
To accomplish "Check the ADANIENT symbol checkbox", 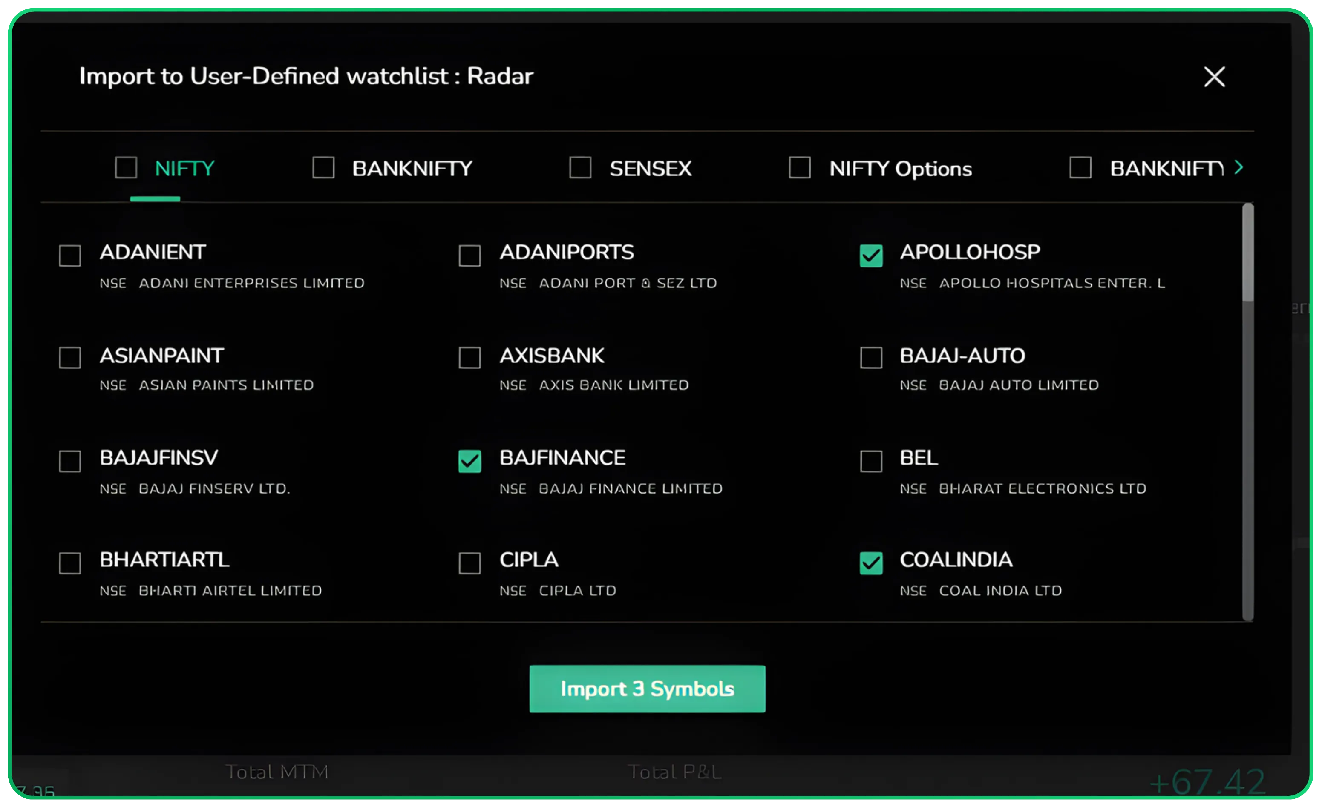I will (x=70, y=256).
